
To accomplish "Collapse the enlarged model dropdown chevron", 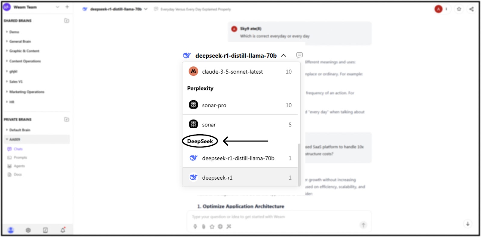I will pyautogui.click(x=283, y=56).
